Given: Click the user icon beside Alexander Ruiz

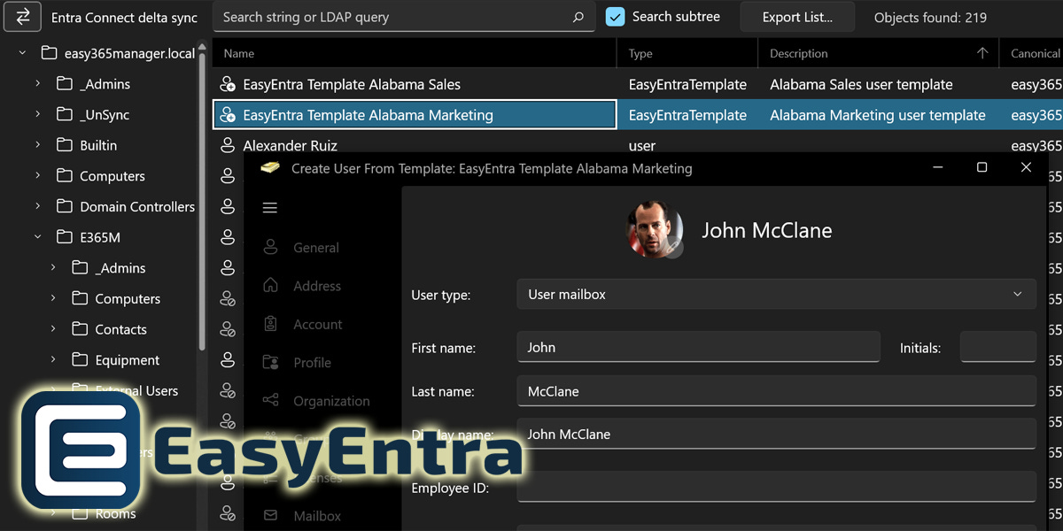Looking at the screenshot, I should (x=228, y=145).
